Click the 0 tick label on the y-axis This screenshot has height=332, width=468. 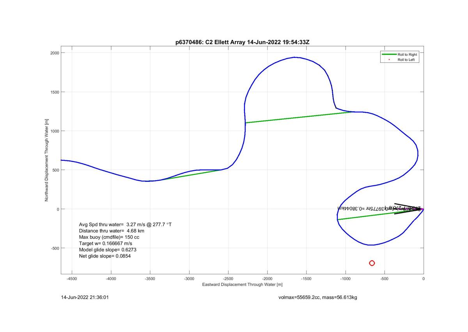pos(58,209)
